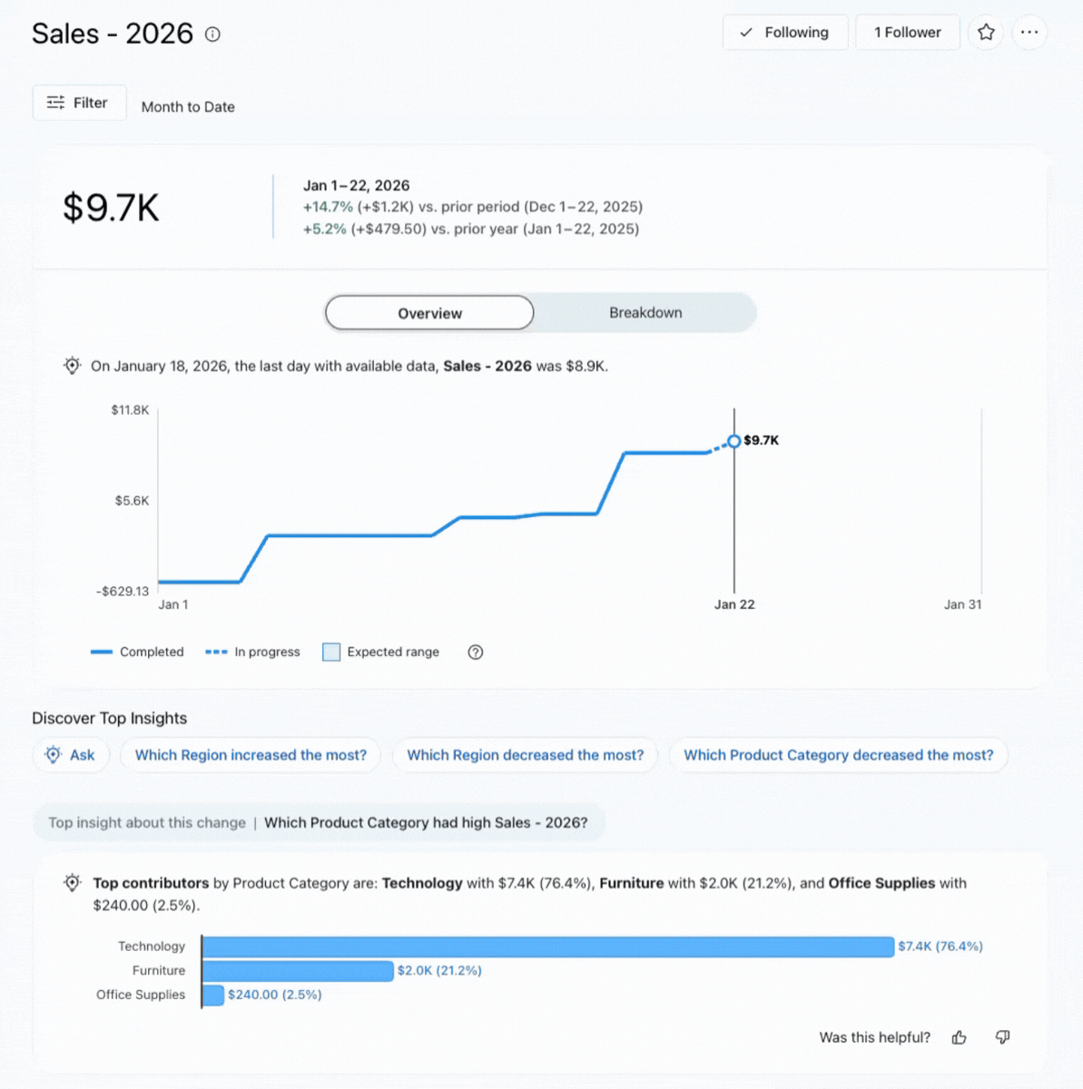Viewport: 1083px width, 1089px height.
Task: Ask which Region decreased the most
Action: tap(525, 755)
